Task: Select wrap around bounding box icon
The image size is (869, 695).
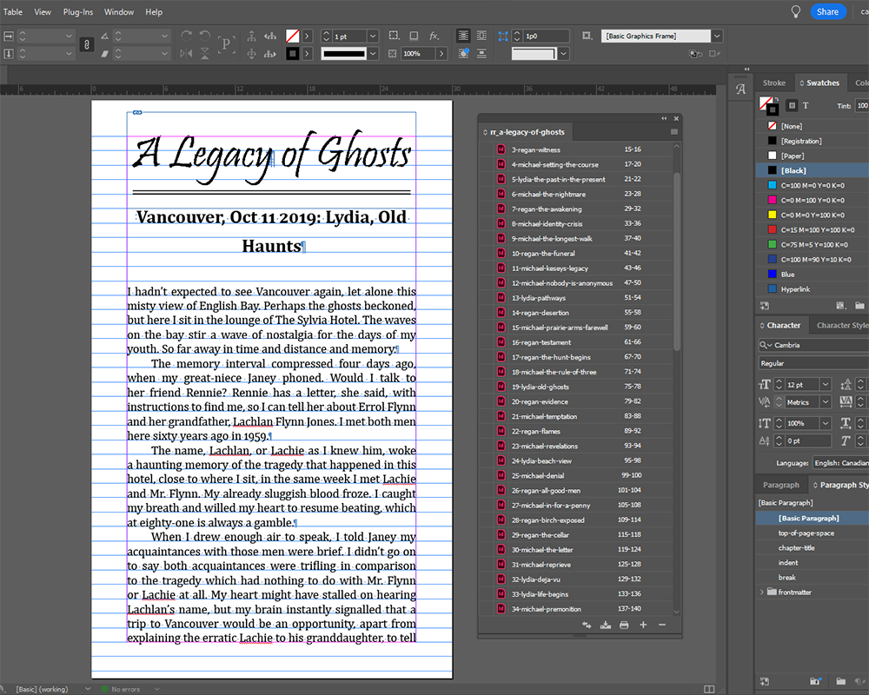Action: 482,36
